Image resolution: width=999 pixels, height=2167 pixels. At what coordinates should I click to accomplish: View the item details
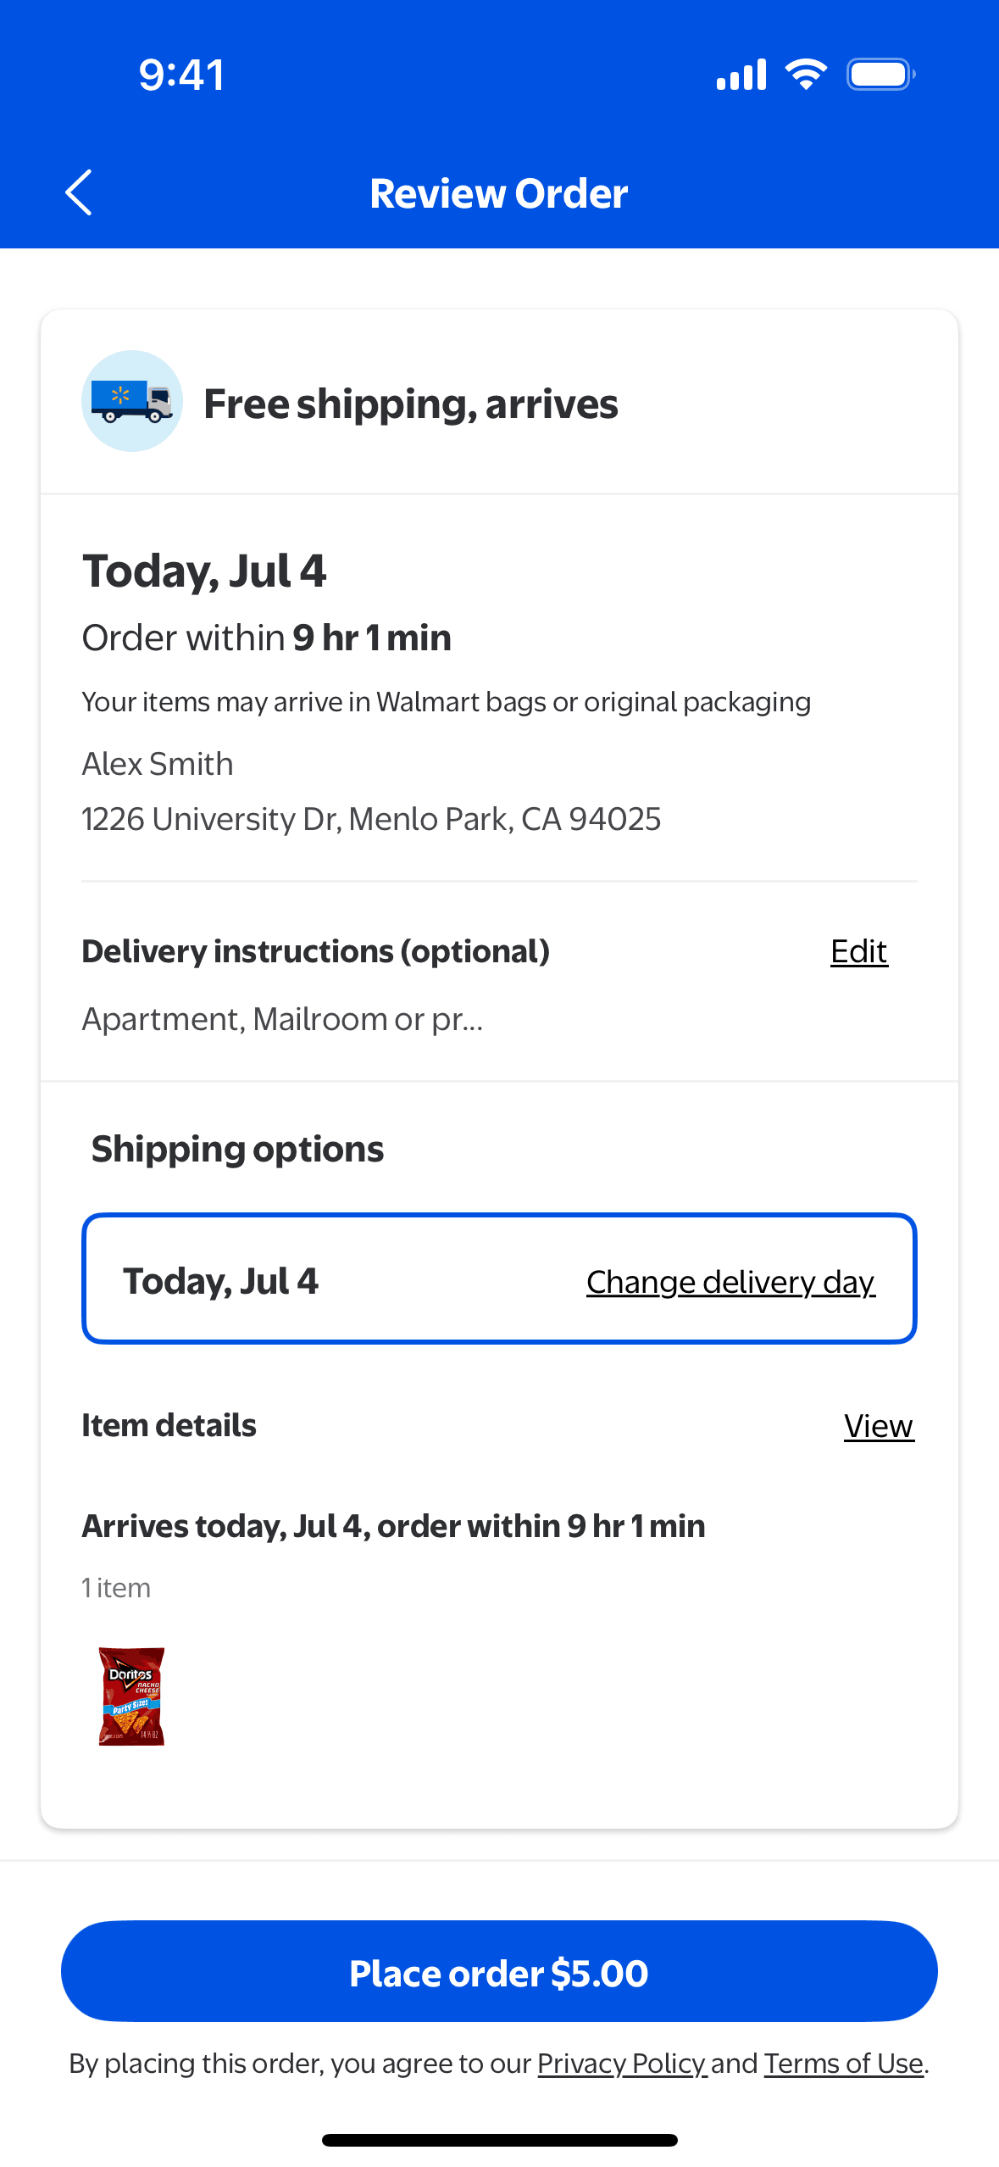point(878,1426)
